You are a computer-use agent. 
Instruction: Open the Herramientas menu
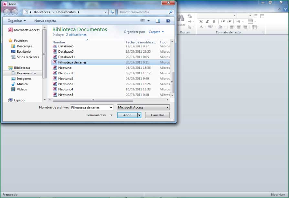(99, 115)
